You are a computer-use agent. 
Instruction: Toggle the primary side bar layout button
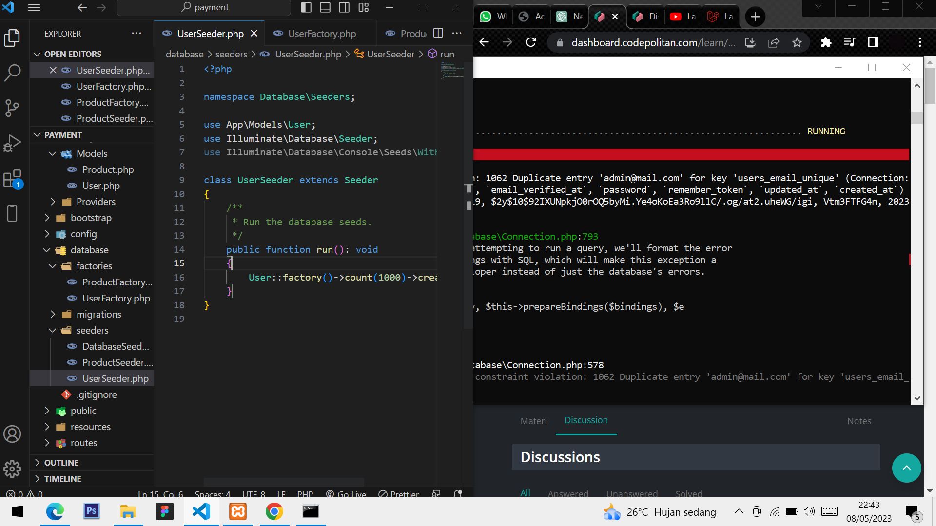point(306,7)
